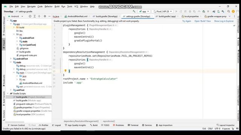Open the Bookmarks side tool window
The image size is (241, 135).
point(4,81)
